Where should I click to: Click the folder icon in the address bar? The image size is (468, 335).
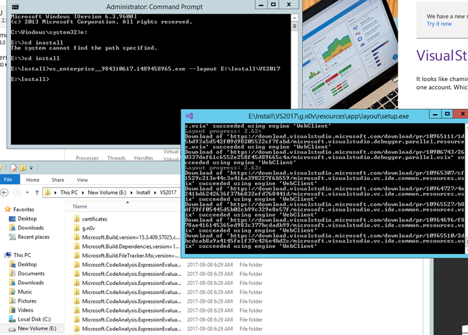[x=47, y=193]
